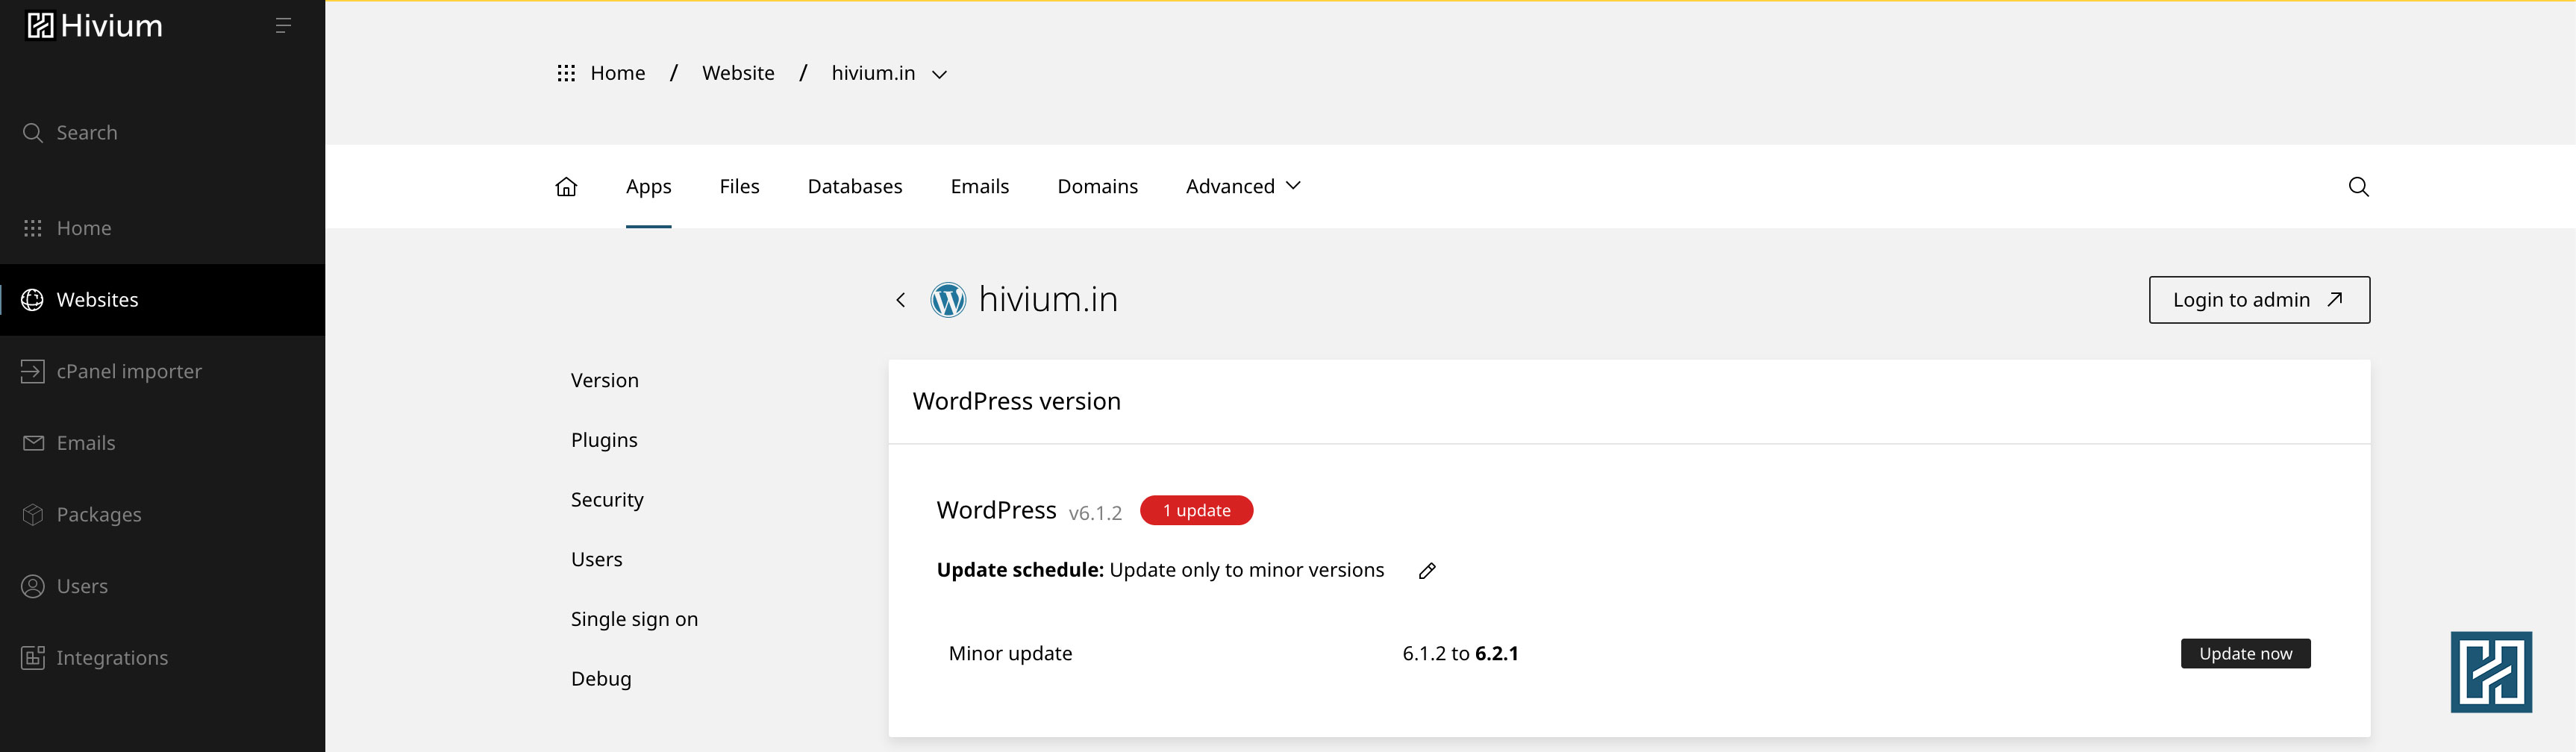Collapse sidebar using the menu toggle icon
This screenshot has height=752, width=2576.
pos(283,26)
